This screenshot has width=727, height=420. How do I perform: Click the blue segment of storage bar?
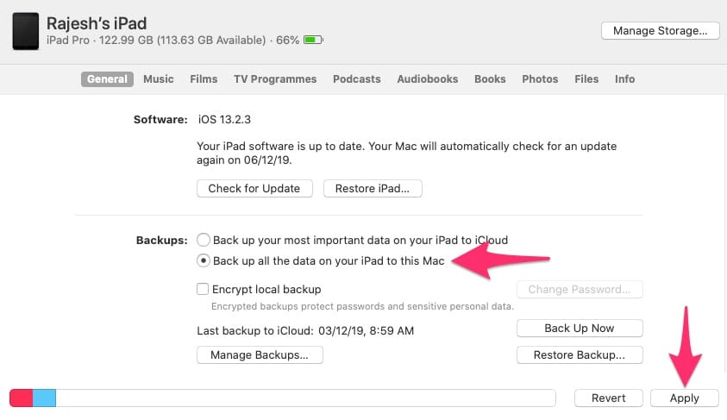click(x=44, y=398)
